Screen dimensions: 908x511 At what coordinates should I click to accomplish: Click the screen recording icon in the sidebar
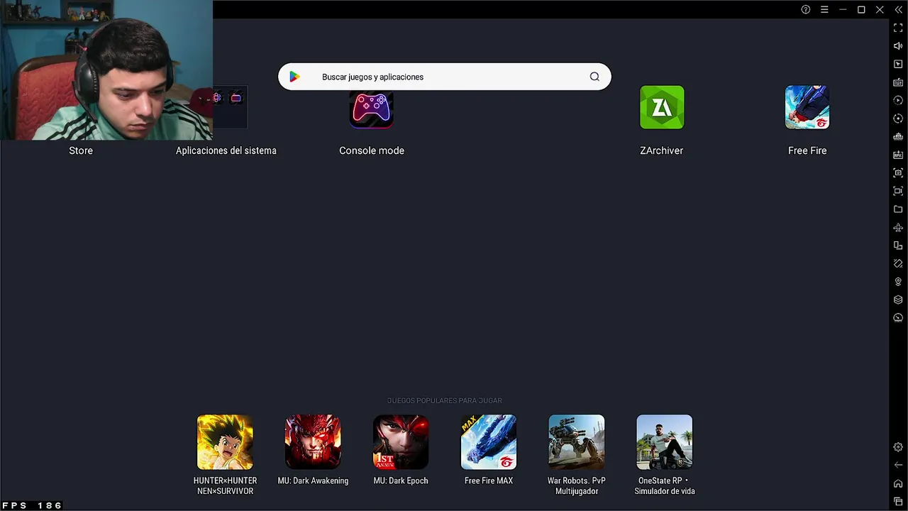coord(898,191)
